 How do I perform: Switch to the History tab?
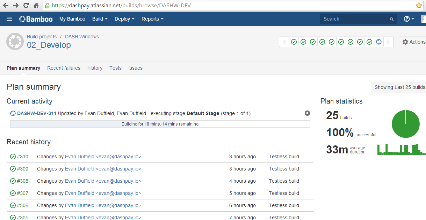95,68
